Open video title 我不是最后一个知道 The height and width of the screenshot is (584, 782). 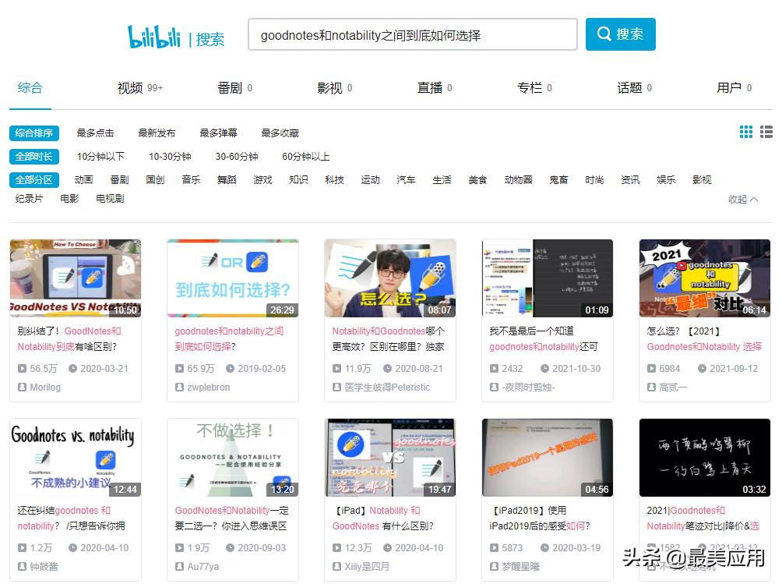click(531, 331)
